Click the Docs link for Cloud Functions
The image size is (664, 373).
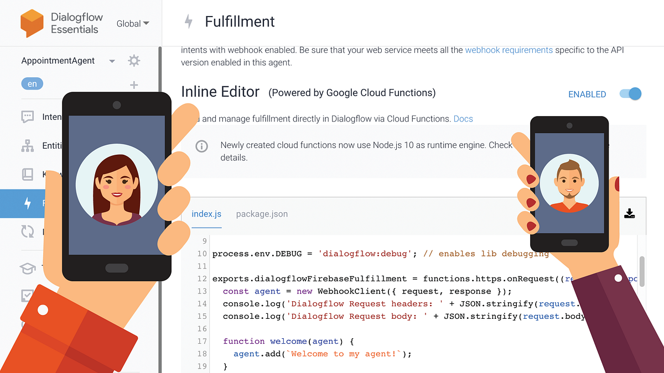pyautogui.click(x=463, y=119)
